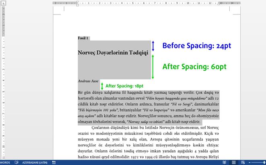Click the author line "Andreas Aase"
The image size is (266, 165).
(88, 81)
